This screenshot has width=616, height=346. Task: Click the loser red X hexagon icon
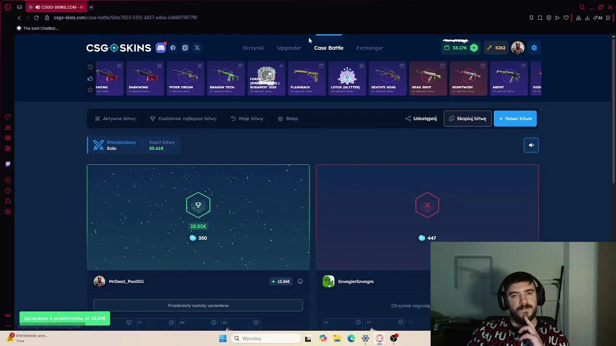coord(427,205)
